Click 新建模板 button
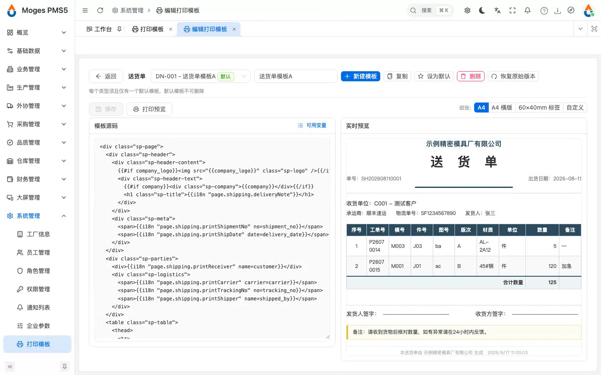 (x=361, y=76)
